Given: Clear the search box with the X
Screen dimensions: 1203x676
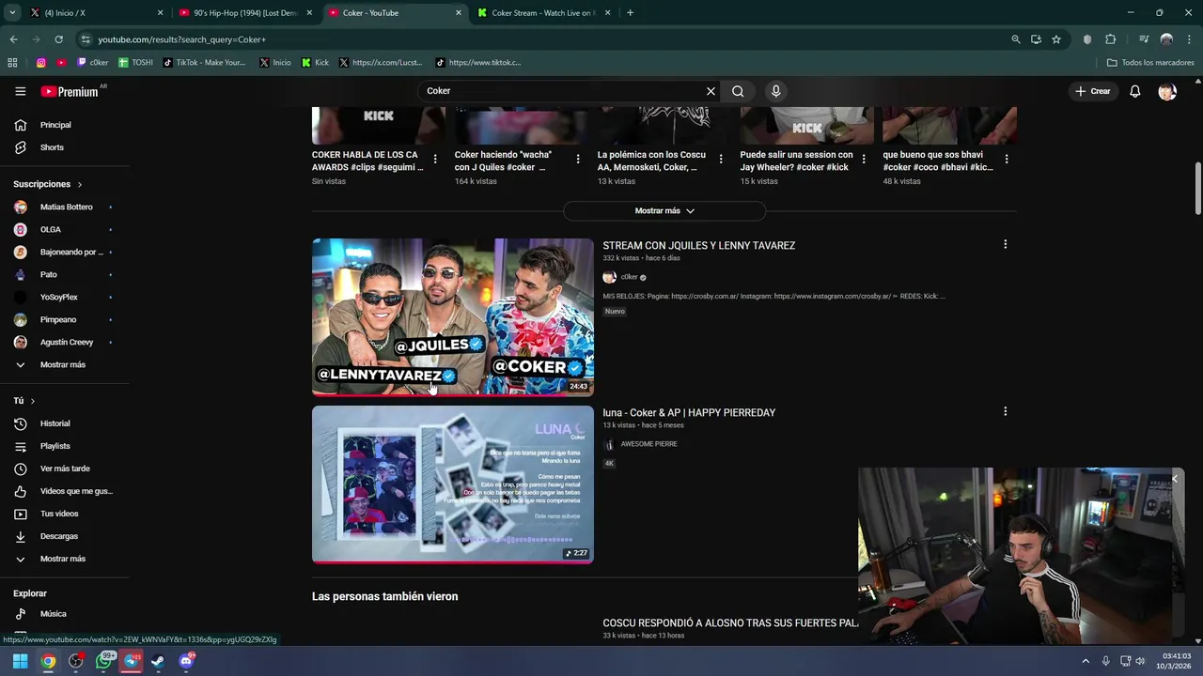Looking at the screenshot, I should click(x=711, y=91).
